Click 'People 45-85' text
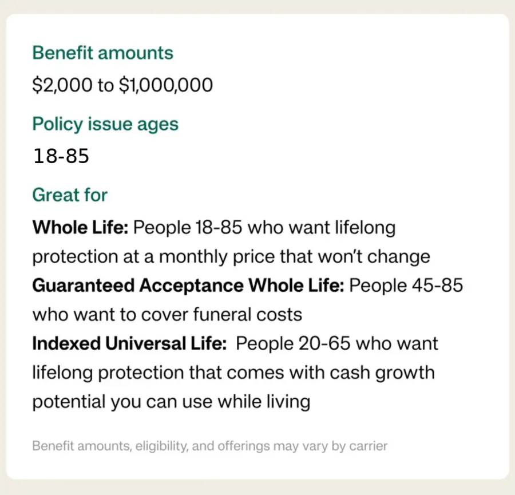The height and width of the screenshot is (495, 515). pos(406,285)
